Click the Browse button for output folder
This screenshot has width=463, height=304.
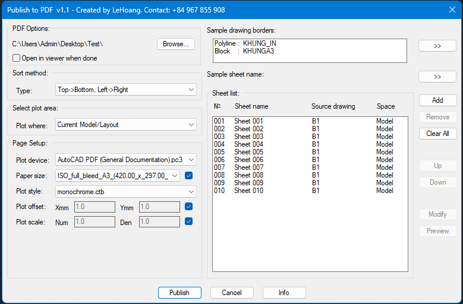(176, 44)
